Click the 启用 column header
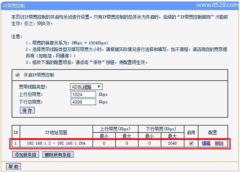Screen dimensions: 240x172 click(191, 132)
